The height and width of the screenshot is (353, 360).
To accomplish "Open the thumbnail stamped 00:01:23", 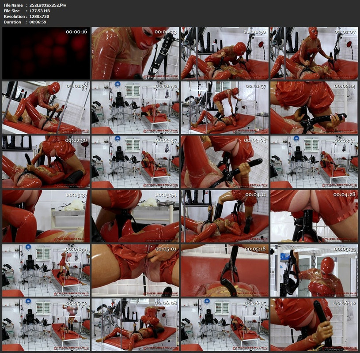I will click(46, 108).
